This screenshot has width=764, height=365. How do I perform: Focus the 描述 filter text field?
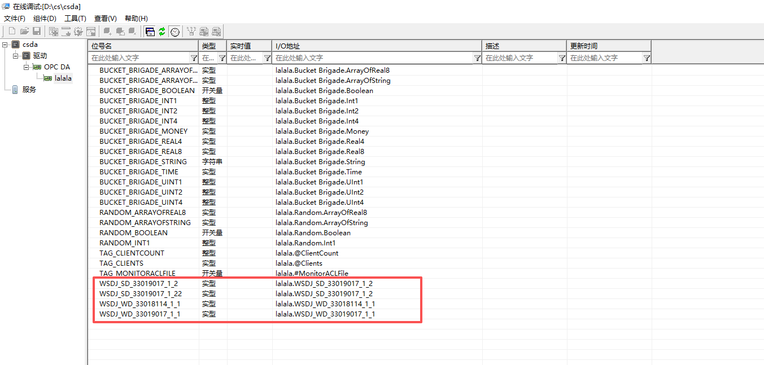coord(520,58)
